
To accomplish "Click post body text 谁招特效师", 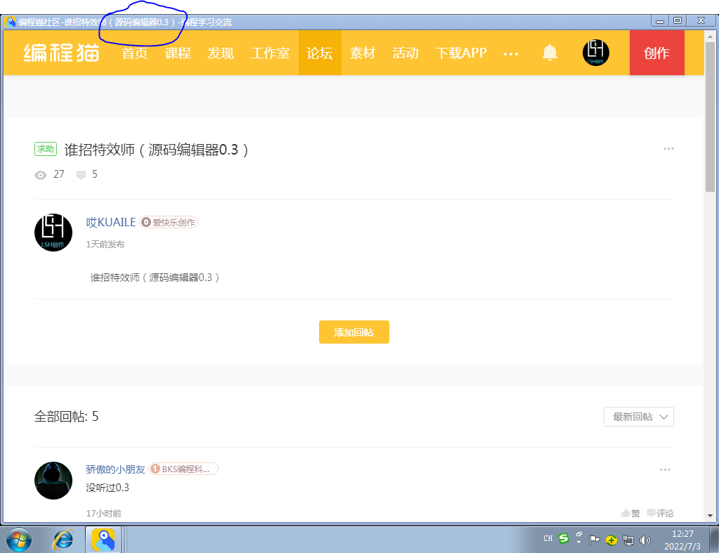I will (x=155, y=278).
